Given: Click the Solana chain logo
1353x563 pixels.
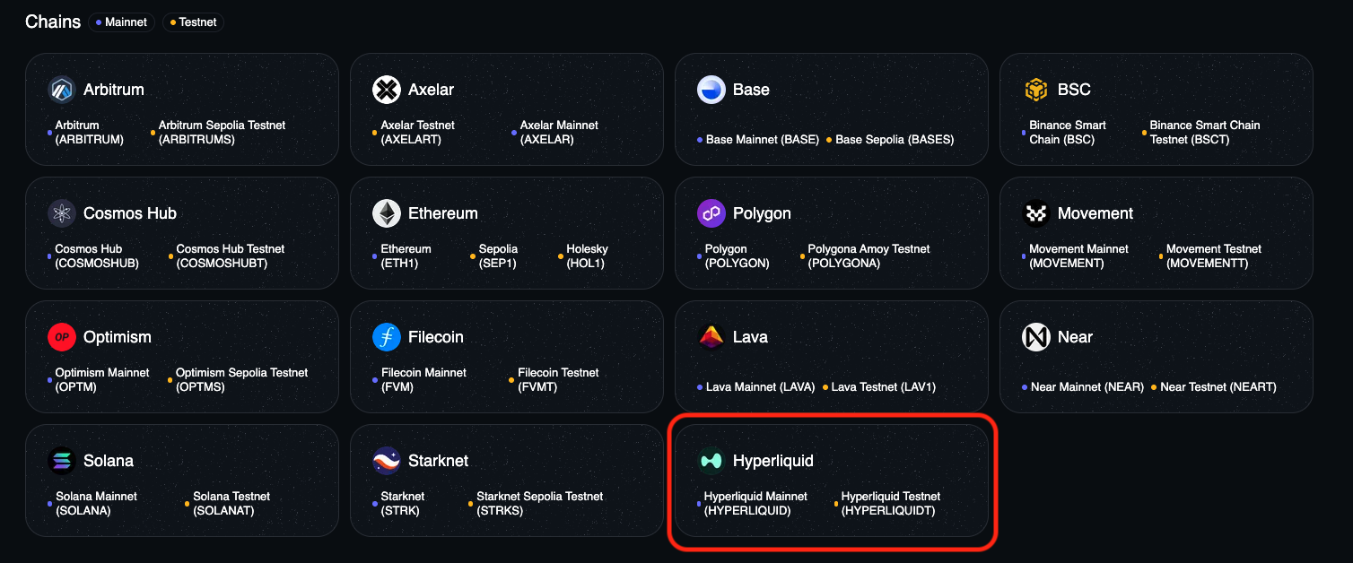Looking at the screenshot, I should coord(59,460).
